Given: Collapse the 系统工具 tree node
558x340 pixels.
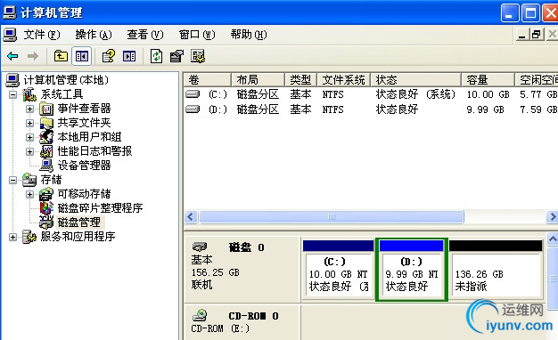Looking at the screenshot, I should 12,94.
